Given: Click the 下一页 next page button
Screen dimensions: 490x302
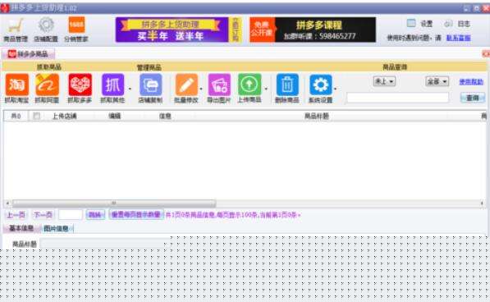Looking at the screenshot, I should pos(44,215).
